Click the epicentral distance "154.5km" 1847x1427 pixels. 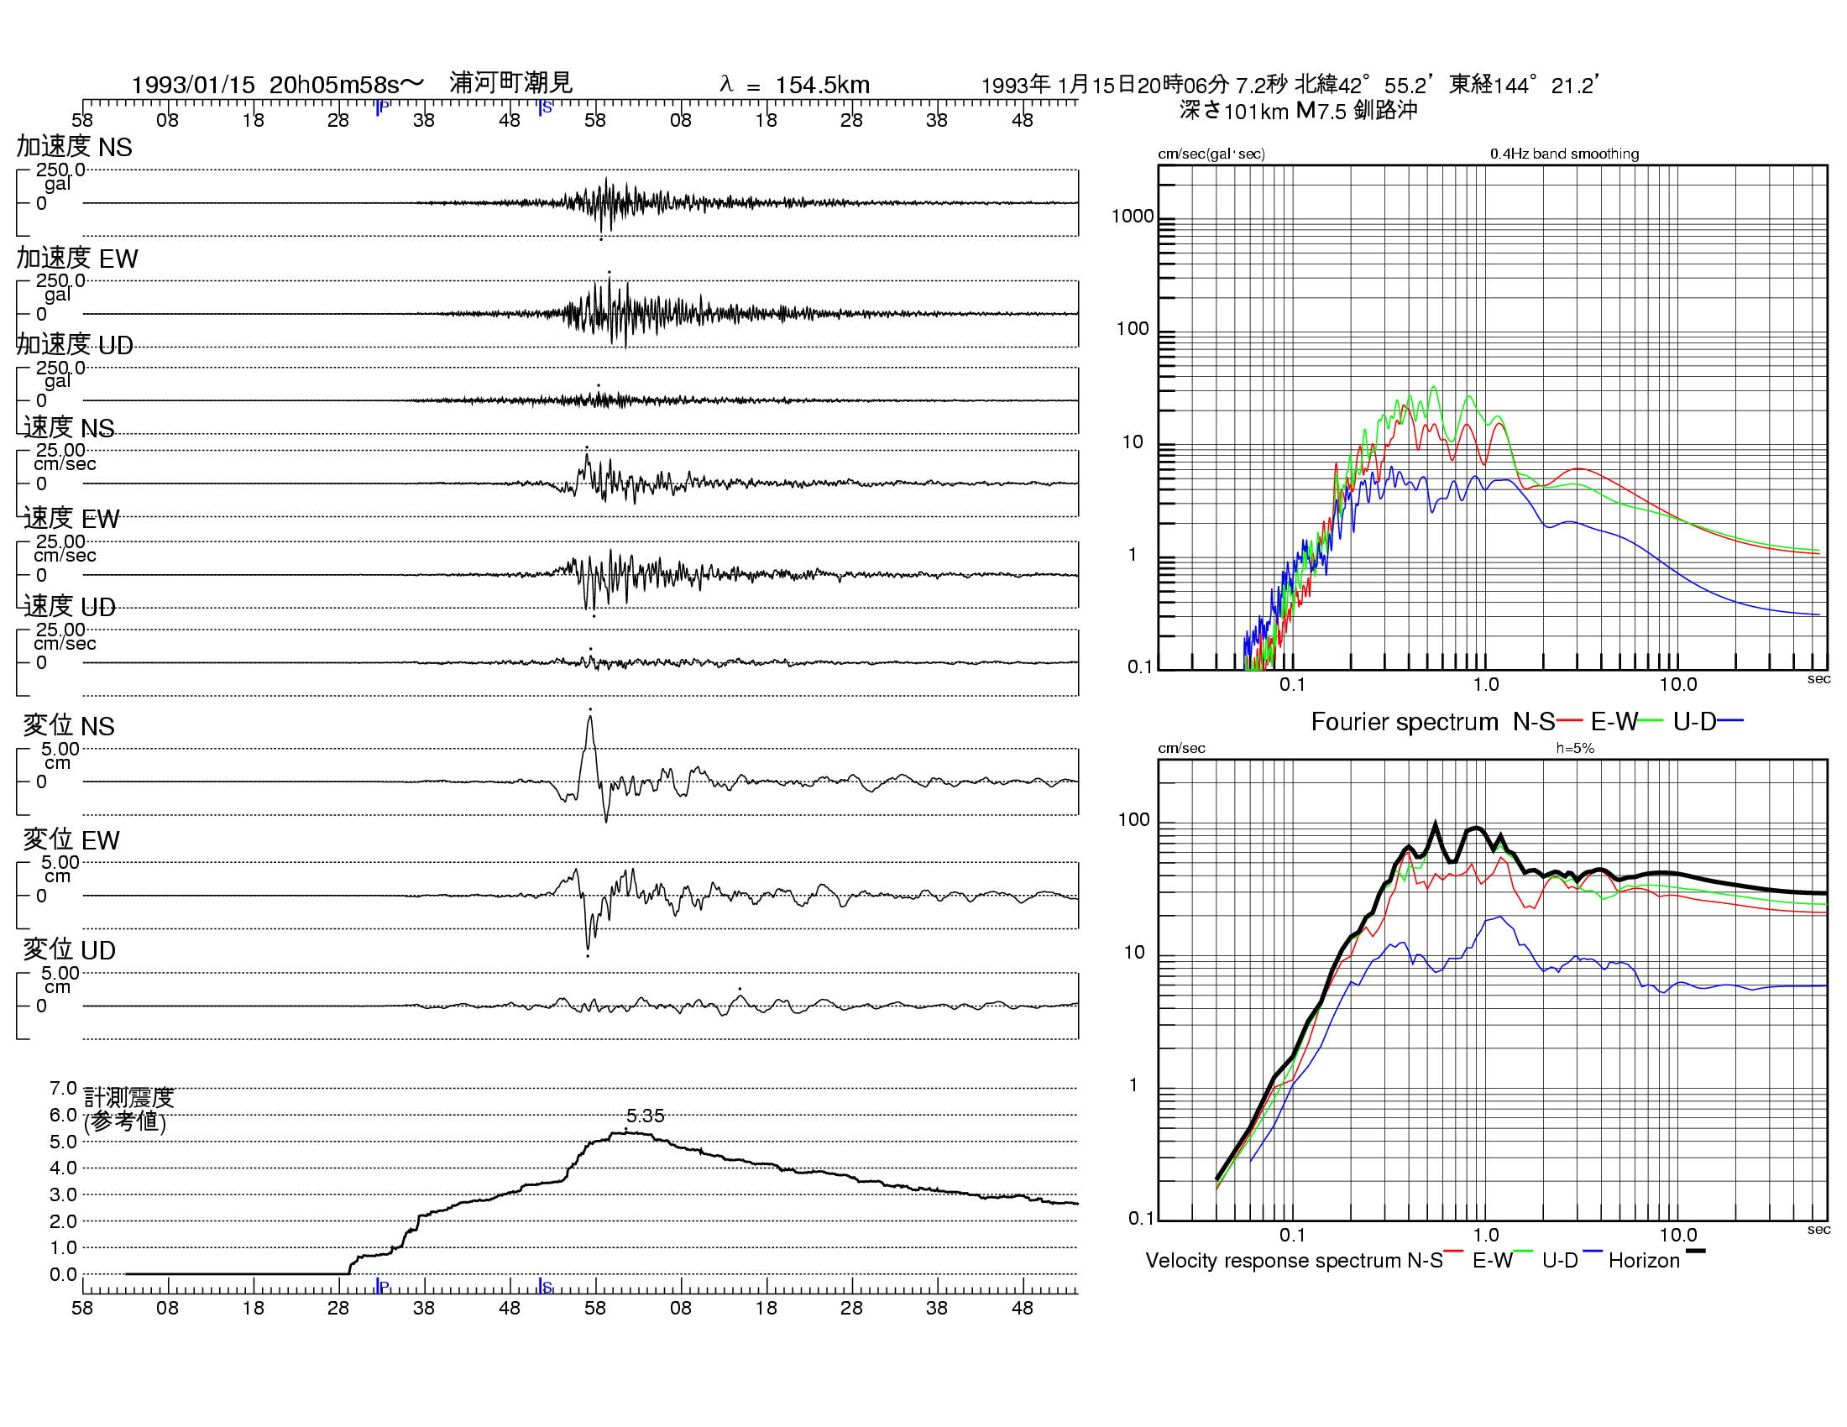pos(822,85)
